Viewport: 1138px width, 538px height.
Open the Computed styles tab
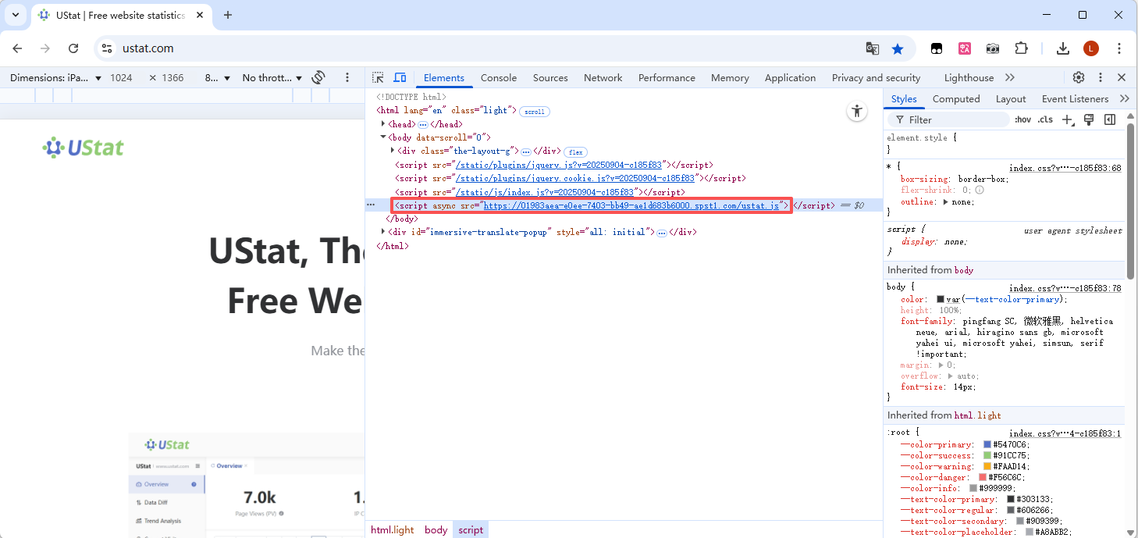(x=956, y=98)
